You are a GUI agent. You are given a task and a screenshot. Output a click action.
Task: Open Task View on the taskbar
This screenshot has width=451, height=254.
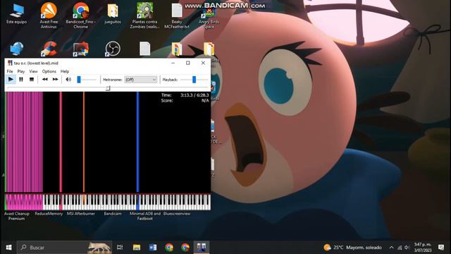(x=120, y=248)
